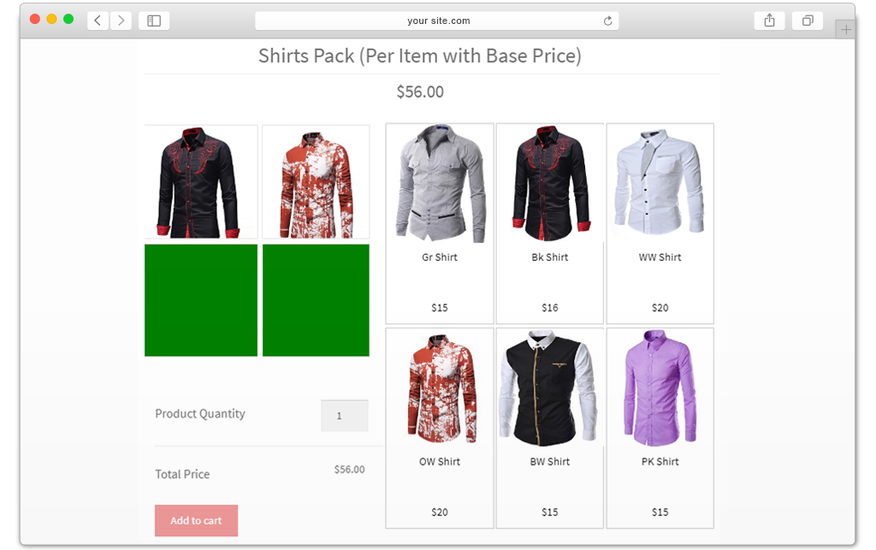This screenshot has height=550, width=876.
Task: Choose the WW Shirt product
Action: point(660,223)
